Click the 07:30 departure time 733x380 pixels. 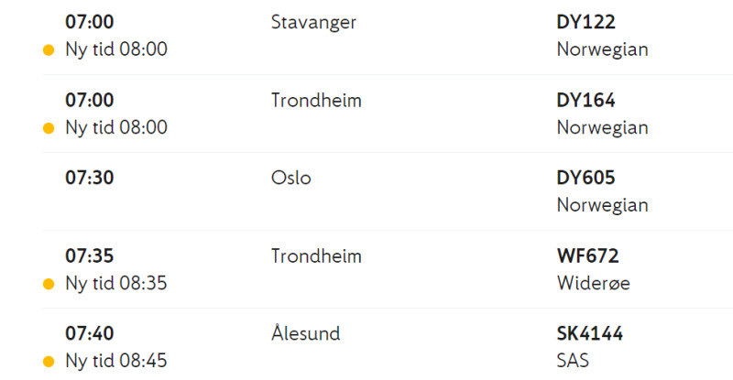(x=89, y=178)
